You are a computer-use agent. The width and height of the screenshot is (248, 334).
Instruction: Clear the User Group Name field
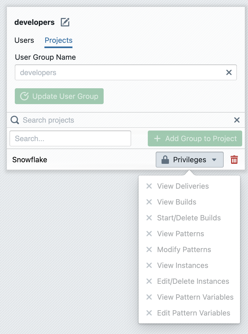pyautogui.click(x=229, y=73)
